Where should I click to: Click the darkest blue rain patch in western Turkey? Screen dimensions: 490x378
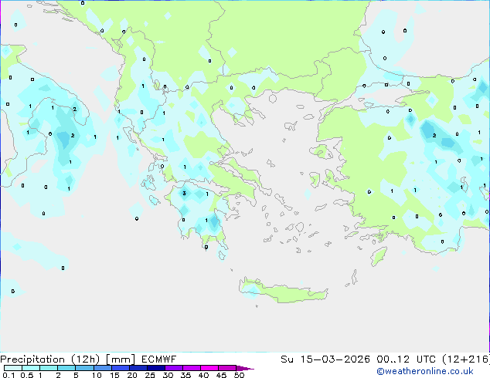point(427,133)
